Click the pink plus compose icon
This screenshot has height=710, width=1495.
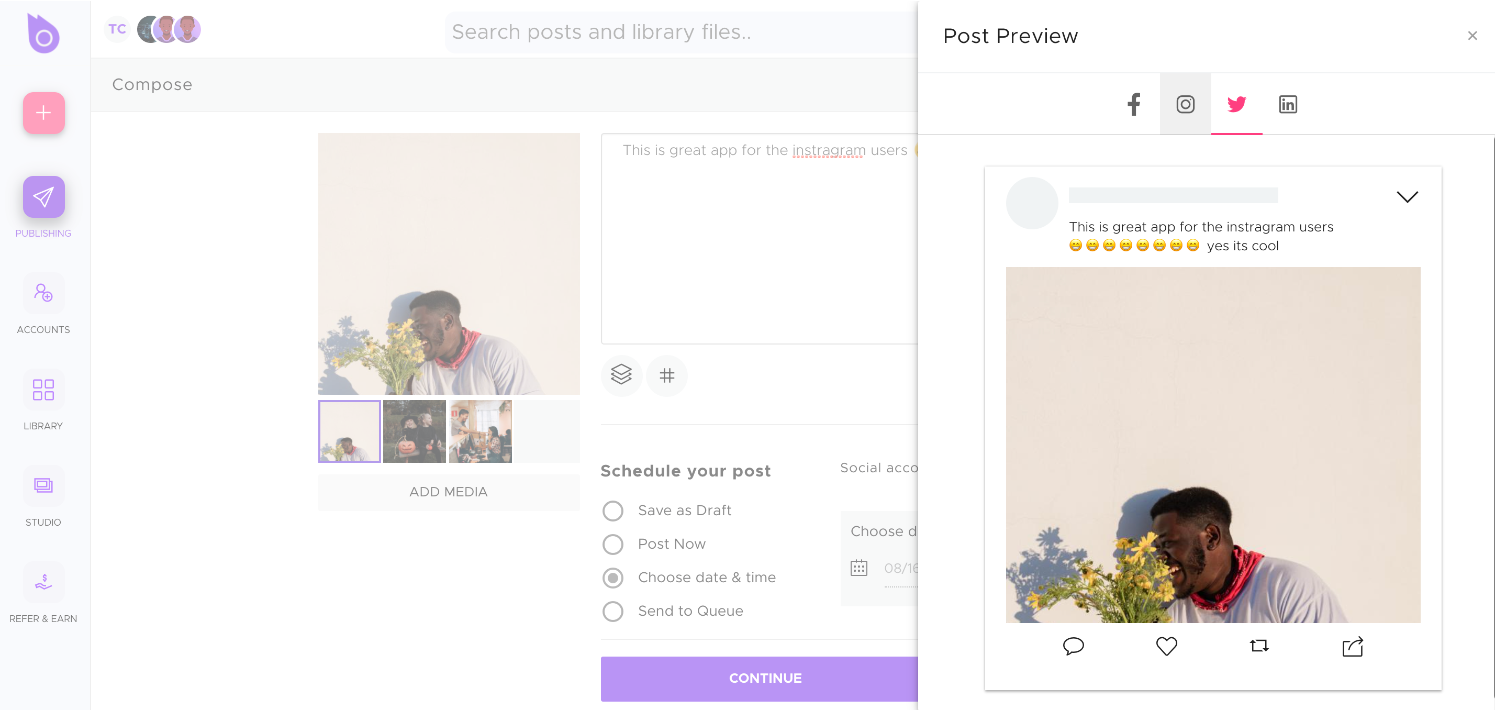tap(43, 113)
